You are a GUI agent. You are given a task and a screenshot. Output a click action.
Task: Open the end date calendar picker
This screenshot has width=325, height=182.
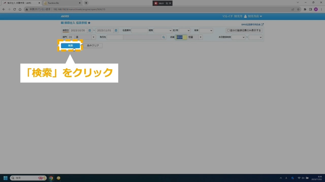116,30
